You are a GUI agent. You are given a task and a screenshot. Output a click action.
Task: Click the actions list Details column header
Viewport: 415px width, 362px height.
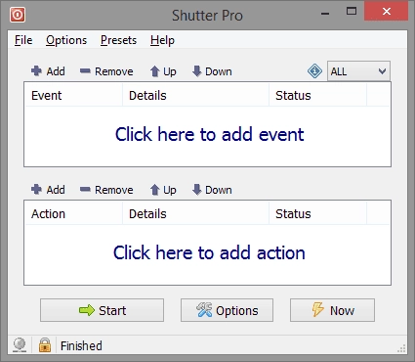point(195,213)
